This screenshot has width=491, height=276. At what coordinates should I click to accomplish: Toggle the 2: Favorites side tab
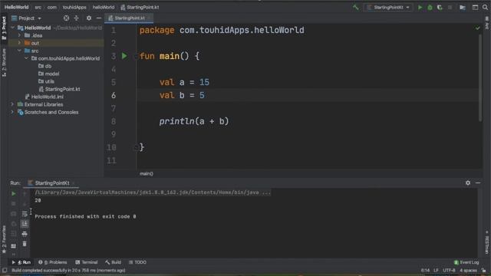click(x=4, y=239)
